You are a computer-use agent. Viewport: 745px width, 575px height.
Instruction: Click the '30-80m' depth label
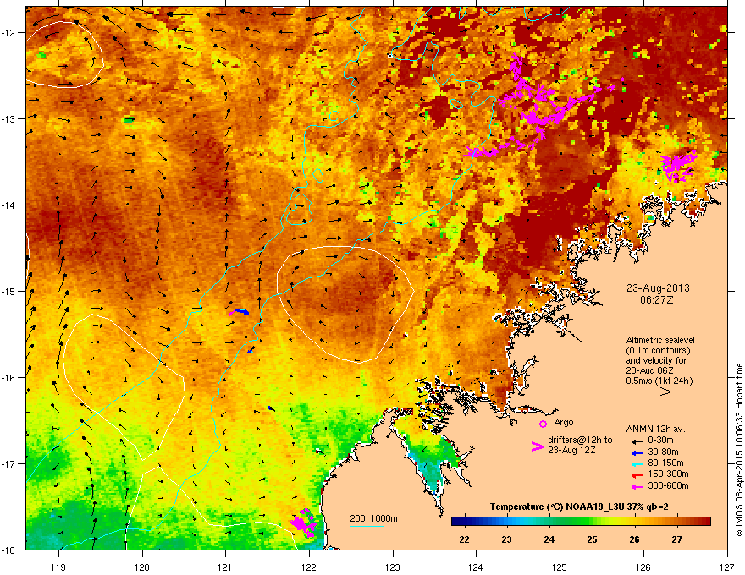tap(663, 452)
